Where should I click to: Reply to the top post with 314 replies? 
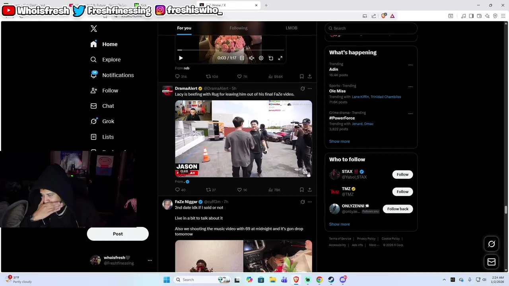[181, 76]
